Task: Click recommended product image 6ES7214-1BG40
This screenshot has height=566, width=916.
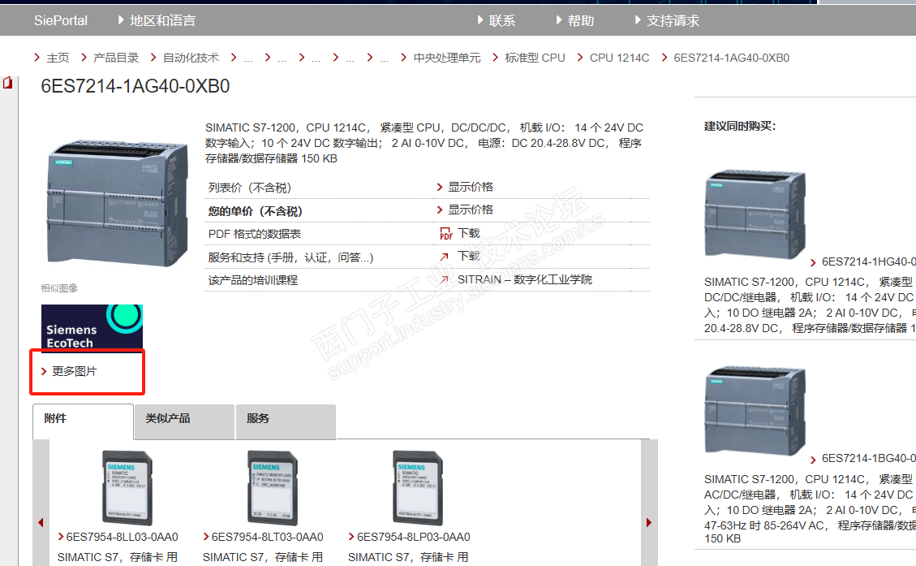Action: [x=755, y=410]
